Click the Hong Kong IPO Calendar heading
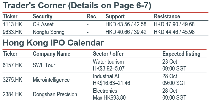The width and height of the screenshot is (209, 104). point(53,43)
